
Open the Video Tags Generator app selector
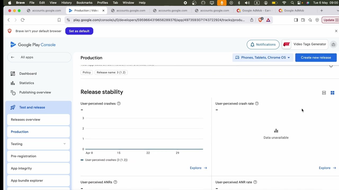click(305, 44)
